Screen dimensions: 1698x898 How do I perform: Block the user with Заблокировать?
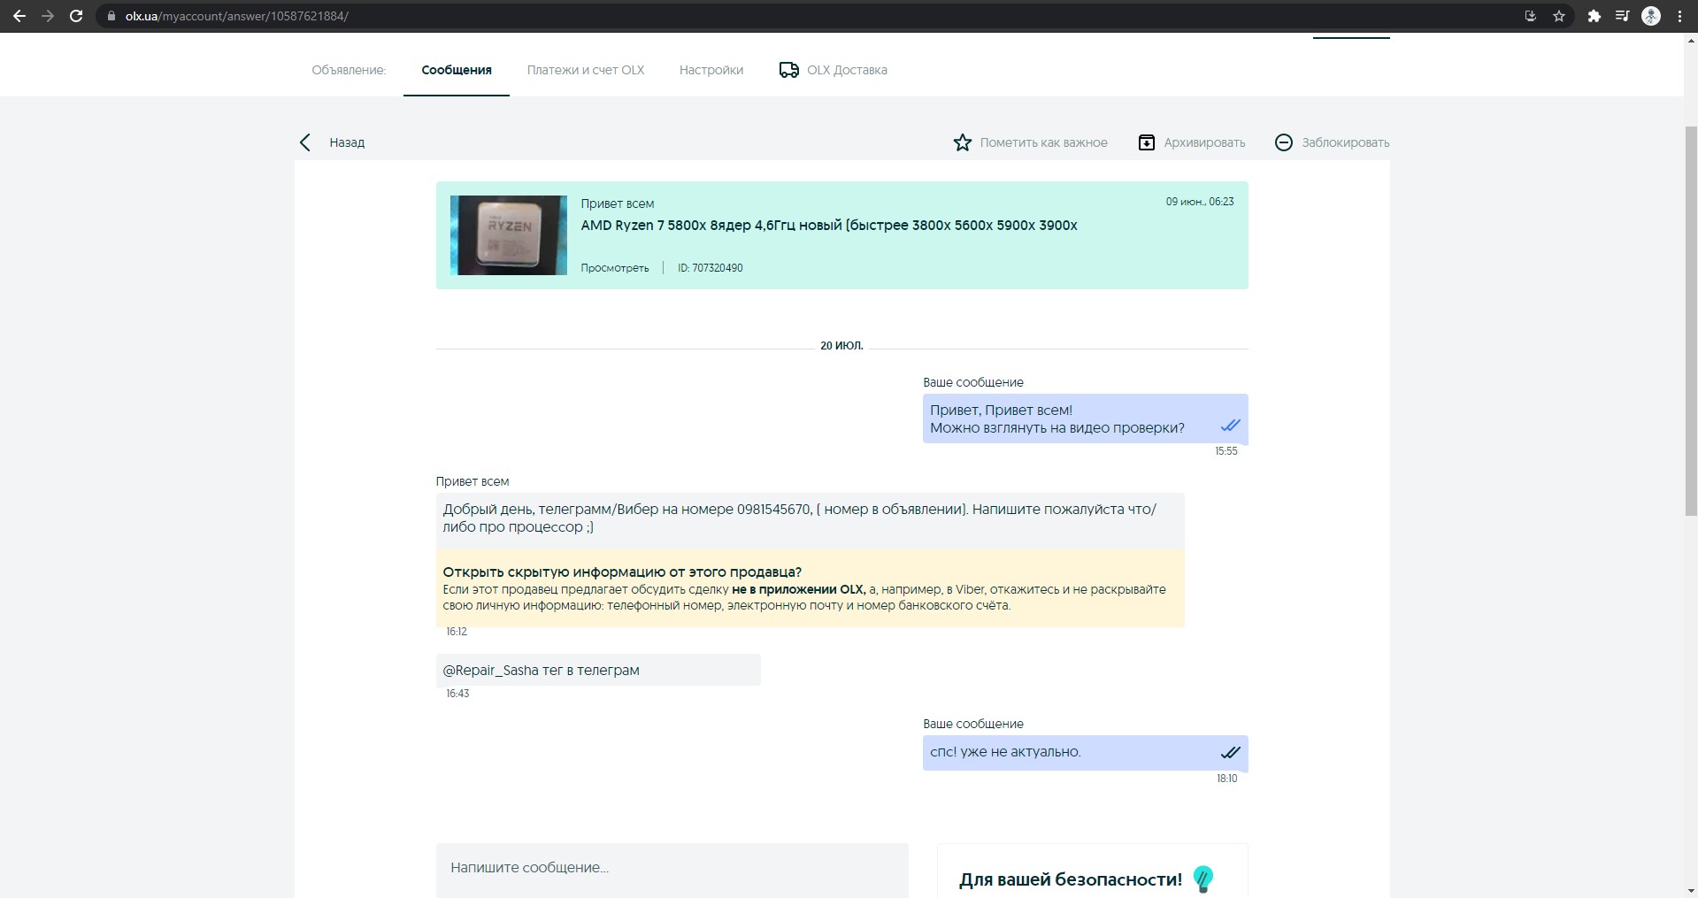click(x=1332, y=142)
